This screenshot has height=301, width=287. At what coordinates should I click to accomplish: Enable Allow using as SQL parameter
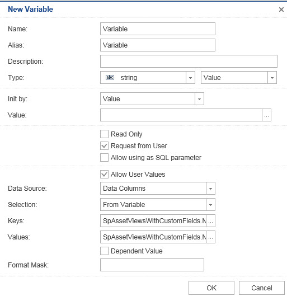point(104,158)
